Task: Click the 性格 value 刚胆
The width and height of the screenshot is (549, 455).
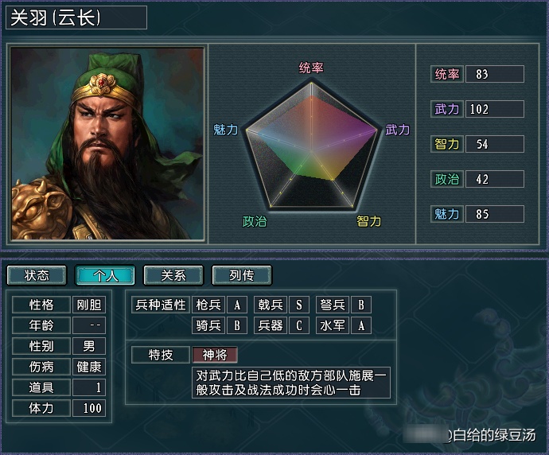Action: point(89,305)
